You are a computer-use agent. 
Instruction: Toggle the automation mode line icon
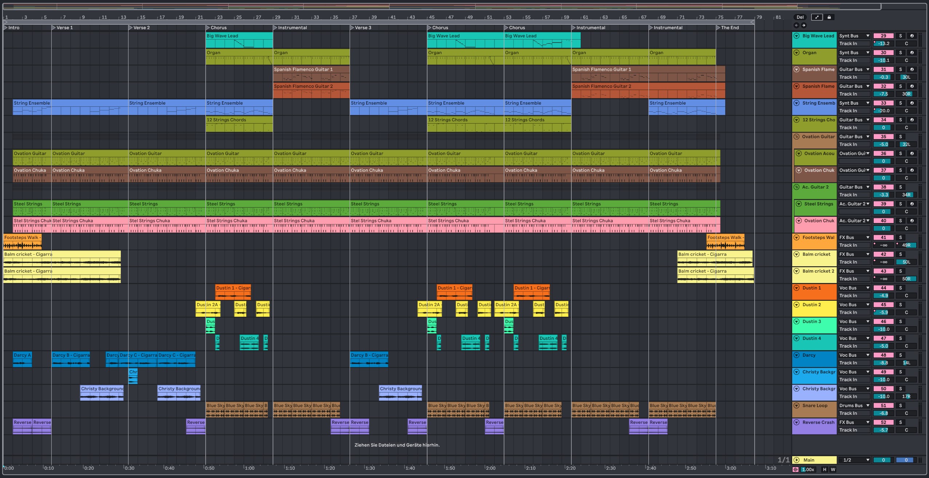click(817, 17)
